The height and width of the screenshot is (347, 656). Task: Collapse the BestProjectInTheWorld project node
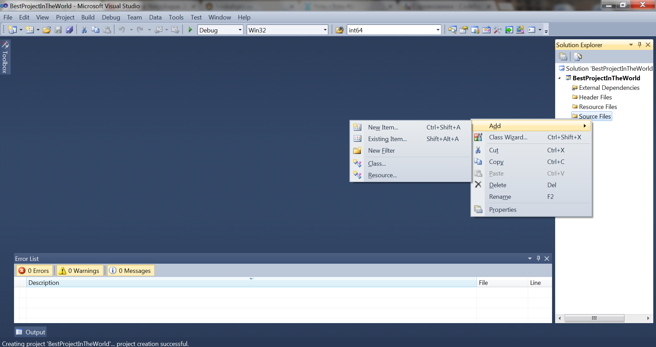coord(560,78)
